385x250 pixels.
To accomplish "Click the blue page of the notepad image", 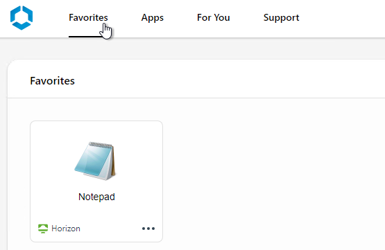I will 94,159.
